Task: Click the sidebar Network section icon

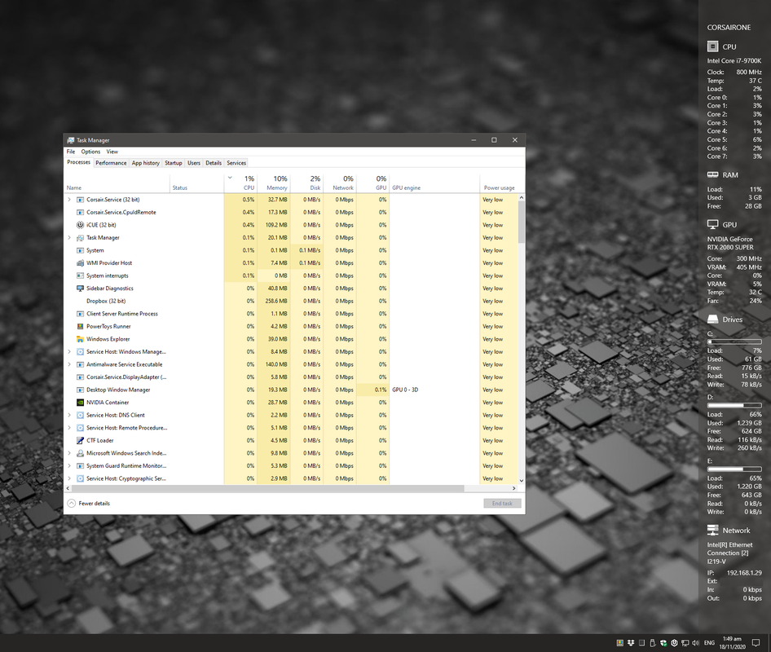Action: click(712, 530)
